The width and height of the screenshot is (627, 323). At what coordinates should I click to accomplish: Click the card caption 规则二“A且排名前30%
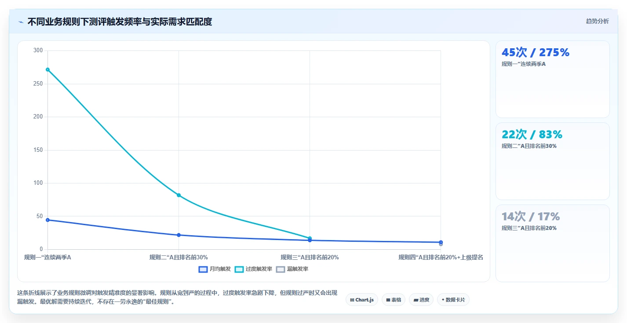tap(529, 146)
